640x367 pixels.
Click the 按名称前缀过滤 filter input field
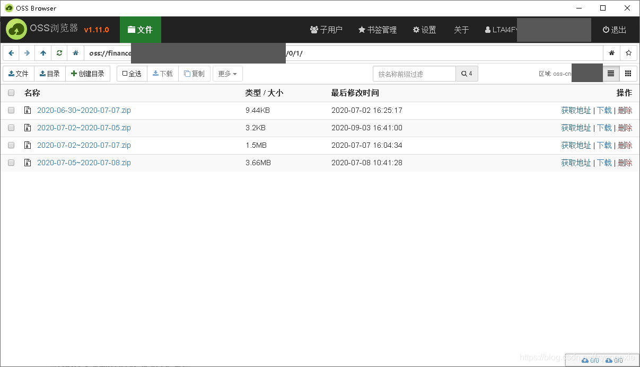click(414, 73)
